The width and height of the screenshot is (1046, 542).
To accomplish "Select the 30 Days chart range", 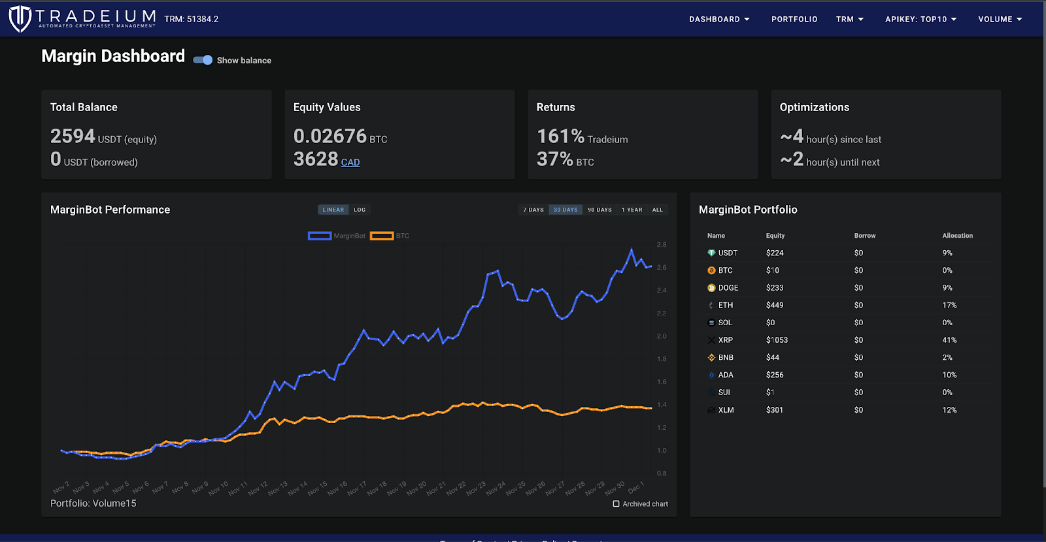I will (x=565, y=210).
